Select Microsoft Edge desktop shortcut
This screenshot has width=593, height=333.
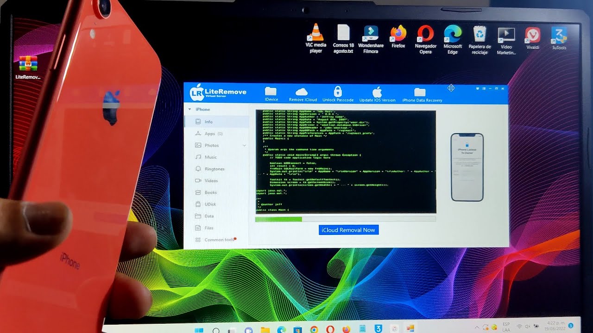[453, 40]
